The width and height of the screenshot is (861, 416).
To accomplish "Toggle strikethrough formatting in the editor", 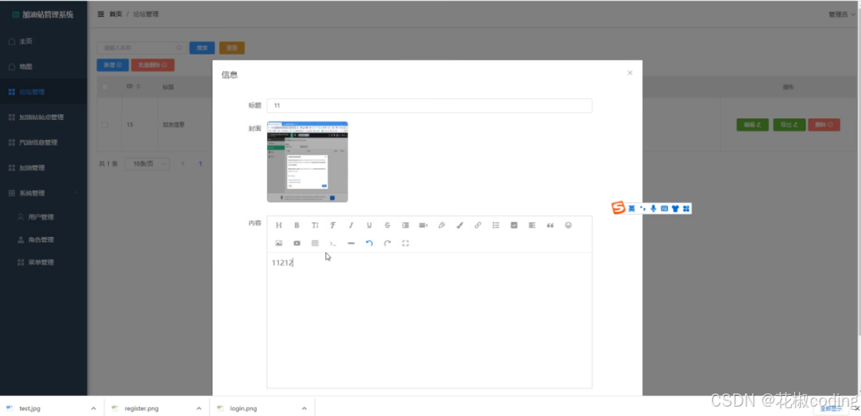I will point(387,225).
